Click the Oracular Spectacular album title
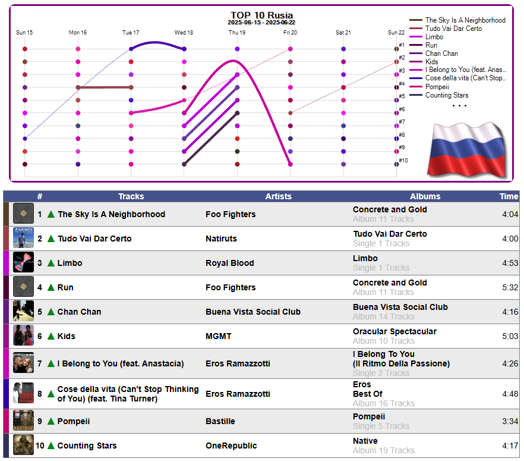524x461 pixels. point(394,331)
